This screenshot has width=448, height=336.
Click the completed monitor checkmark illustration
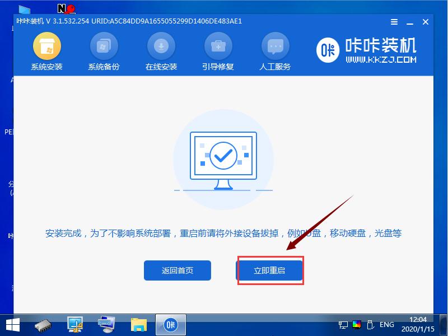click(x=223, y=160)
